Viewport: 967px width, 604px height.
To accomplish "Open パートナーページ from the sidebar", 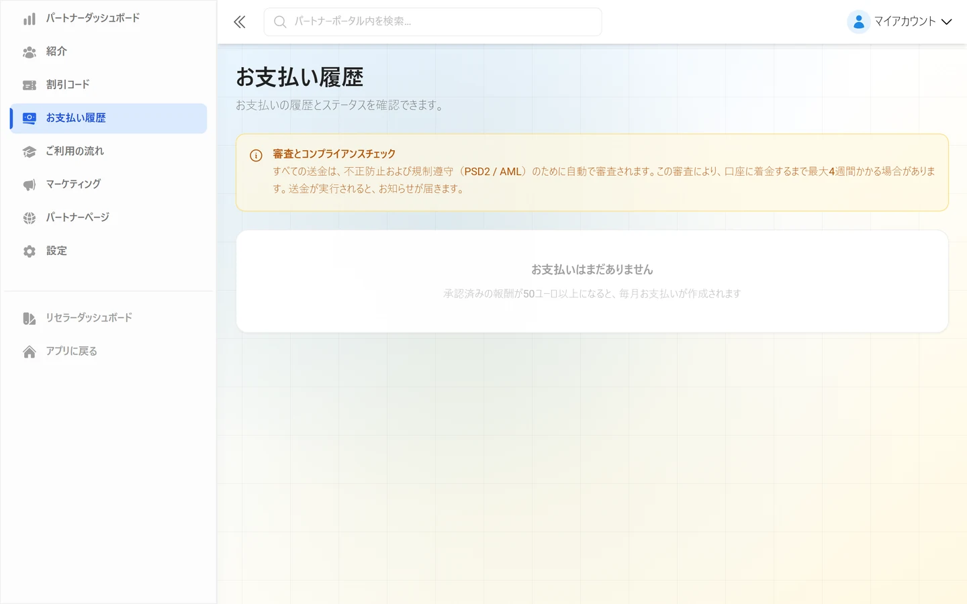I will click(x=108, y=217).
